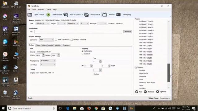
Task: Open the Chapters range type dropdown
Action: click(x=73, y=23)
